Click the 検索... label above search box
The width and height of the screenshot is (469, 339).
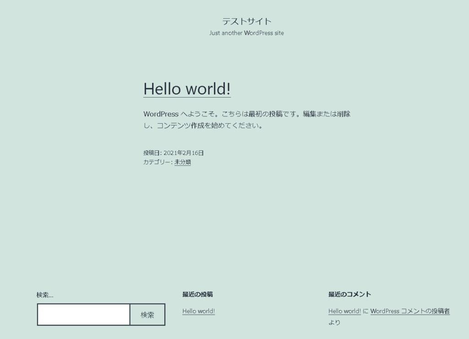pyautogui.click(x=45, y=295)
